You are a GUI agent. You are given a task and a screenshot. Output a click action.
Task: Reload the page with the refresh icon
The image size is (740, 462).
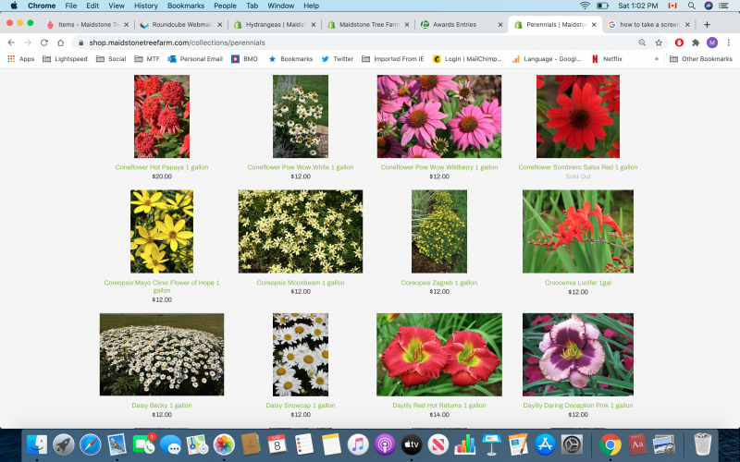pos(43,43)
